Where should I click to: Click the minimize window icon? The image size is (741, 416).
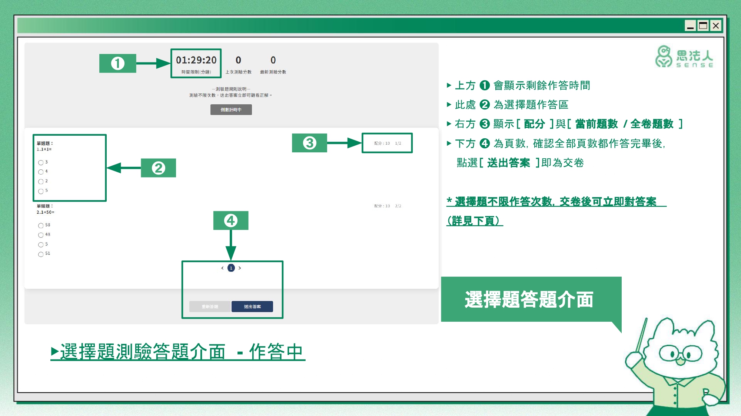click(x=690, y=26)
